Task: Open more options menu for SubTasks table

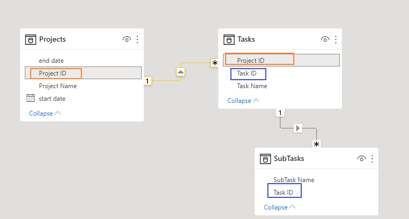Action: click(372, 159)
